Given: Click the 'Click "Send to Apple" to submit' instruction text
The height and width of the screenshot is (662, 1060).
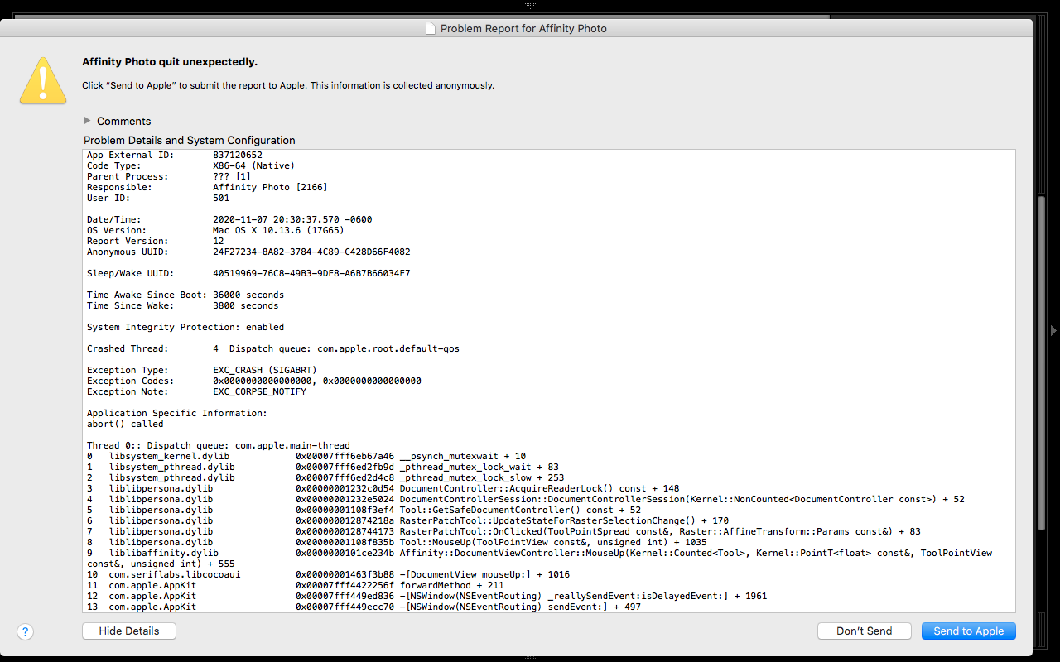Looking at the screenshot, I should pyautogui.click(x=288, y=85).
